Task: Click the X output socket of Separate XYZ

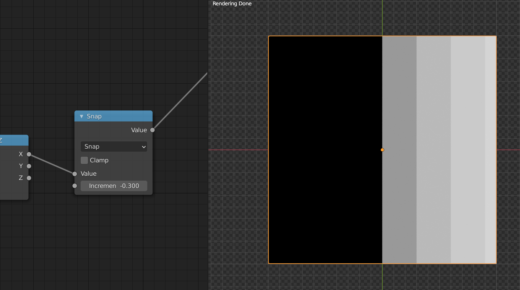Action: click(x=29, y=154)
